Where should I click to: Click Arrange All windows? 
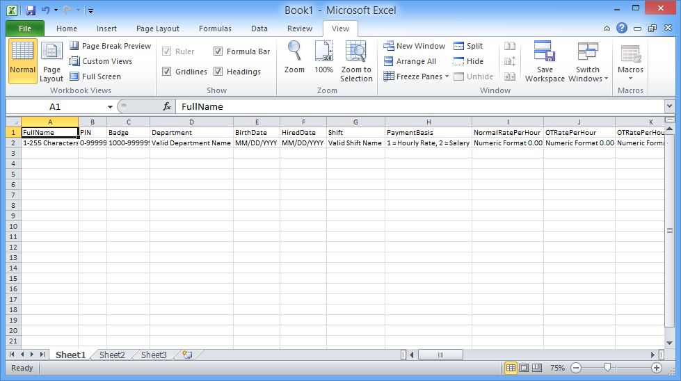coord(410,61)
